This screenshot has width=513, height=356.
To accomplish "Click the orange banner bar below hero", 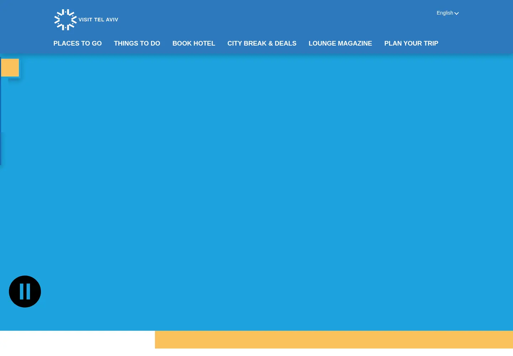I will [334, 340].
